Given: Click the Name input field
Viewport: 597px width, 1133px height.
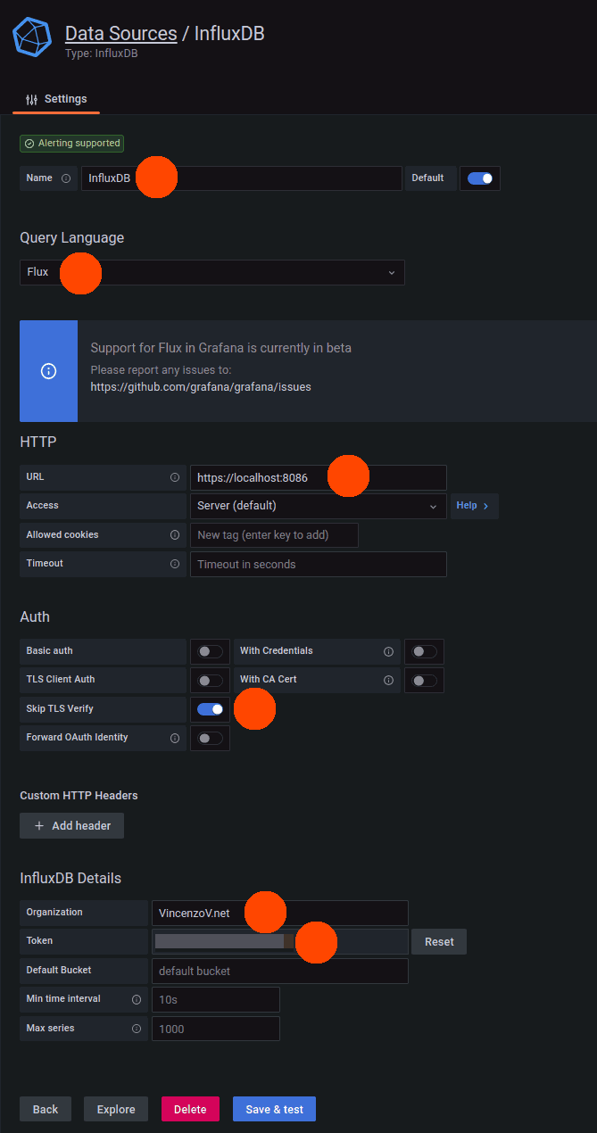Looking at the screenshot, I should coord(242,178).
